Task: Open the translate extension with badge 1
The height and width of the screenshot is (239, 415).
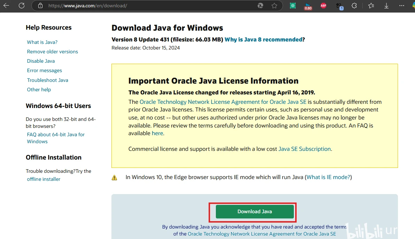Action: [x=339, y=6]
